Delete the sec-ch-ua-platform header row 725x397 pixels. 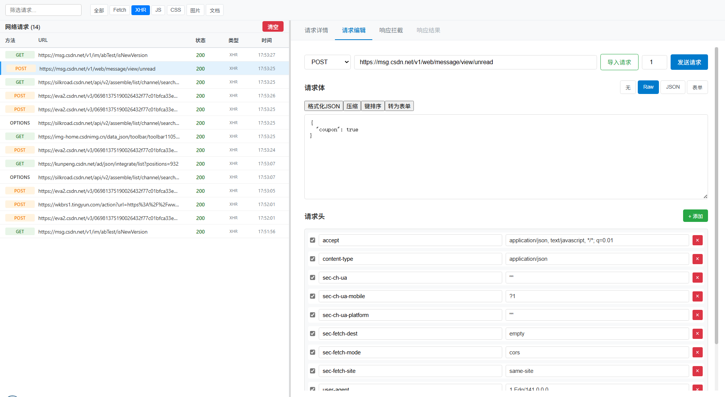(697, 315)
